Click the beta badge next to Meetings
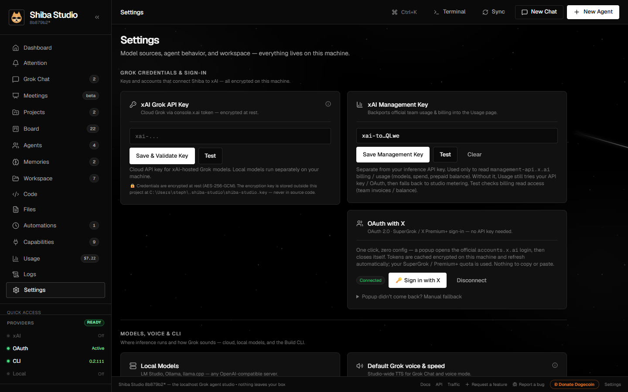This screenshot has width=628, height=392. [x=91, y=96]
